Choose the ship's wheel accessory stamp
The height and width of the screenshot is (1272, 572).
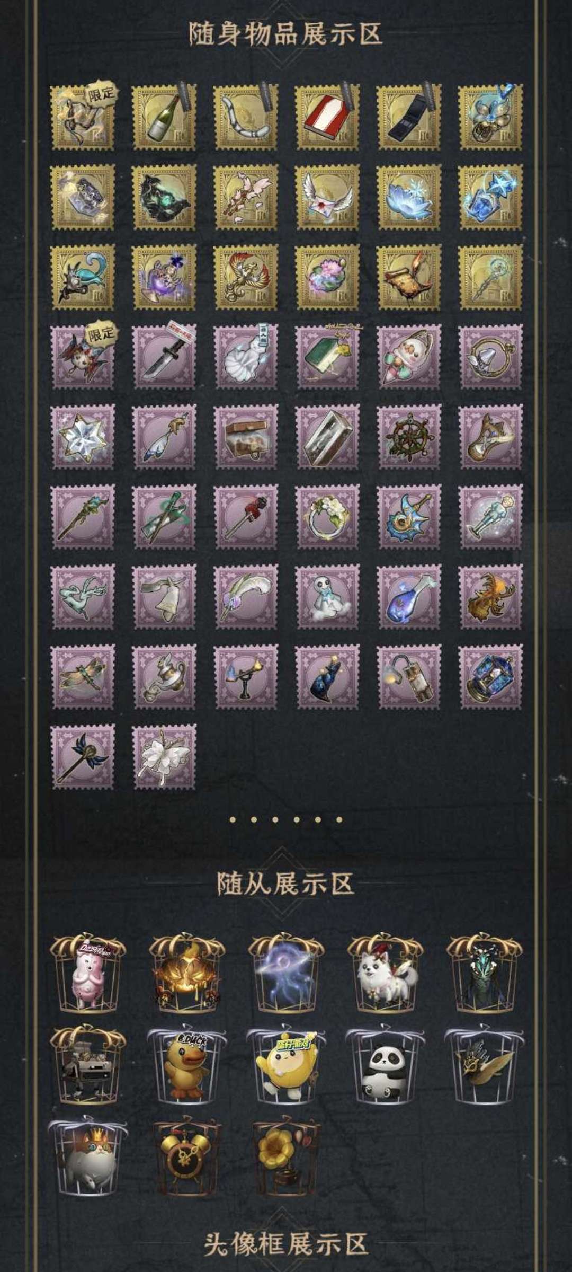pyautogui.click(x=409, y=436)
